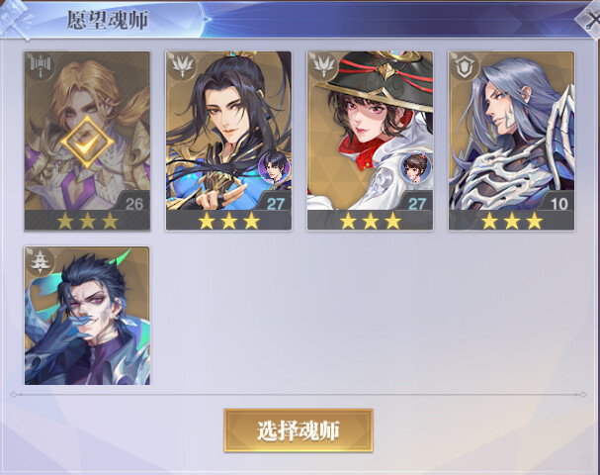This screenshot has height=475, width=600.
Task: Click the lotus class icon on hat girl card
Action: coord(323,66)
